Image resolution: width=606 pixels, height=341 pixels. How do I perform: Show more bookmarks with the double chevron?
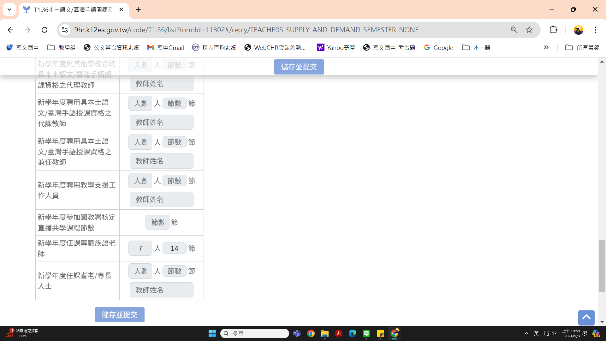point(546,47)
